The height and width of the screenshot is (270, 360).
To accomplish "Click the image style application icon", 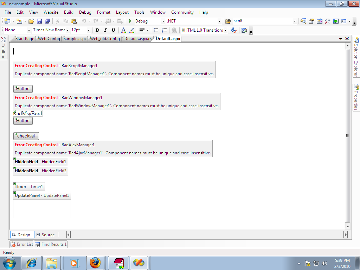I will pos(244,30).
